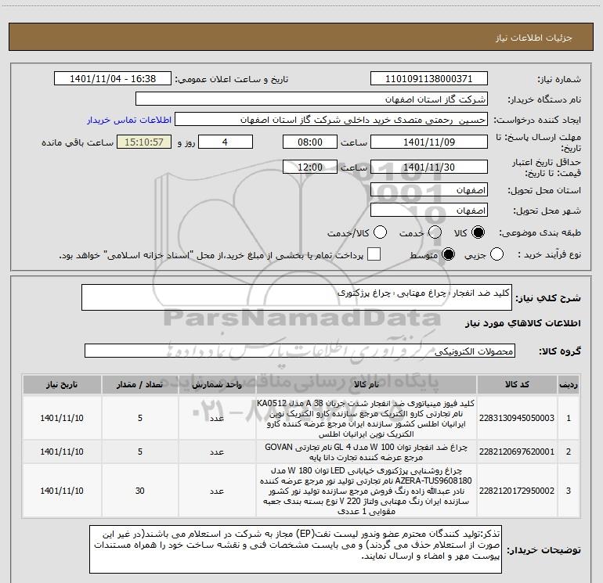Click the جزئیات اطلاعات نیاز header bar
Screen dimensions: 603x583
[301, 37]
